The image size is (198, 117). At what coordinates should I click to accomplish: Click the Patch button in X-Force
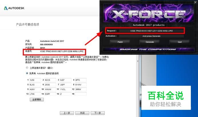pyautogui.click(x=120, y=42)
